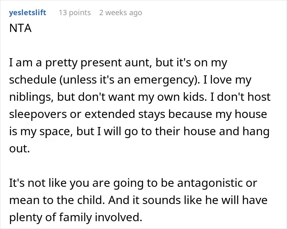Viewport: 287px width, 229px height.
Task: Click the word schedule in the comment
Action: pyautogui.click(x=32, y=80)
